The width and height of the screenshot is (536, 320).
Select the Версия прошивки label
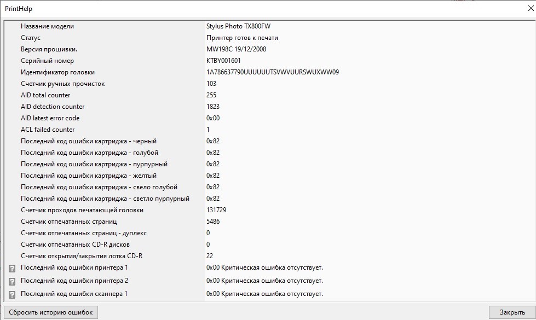pyautogui.click(x=49, y=49)
